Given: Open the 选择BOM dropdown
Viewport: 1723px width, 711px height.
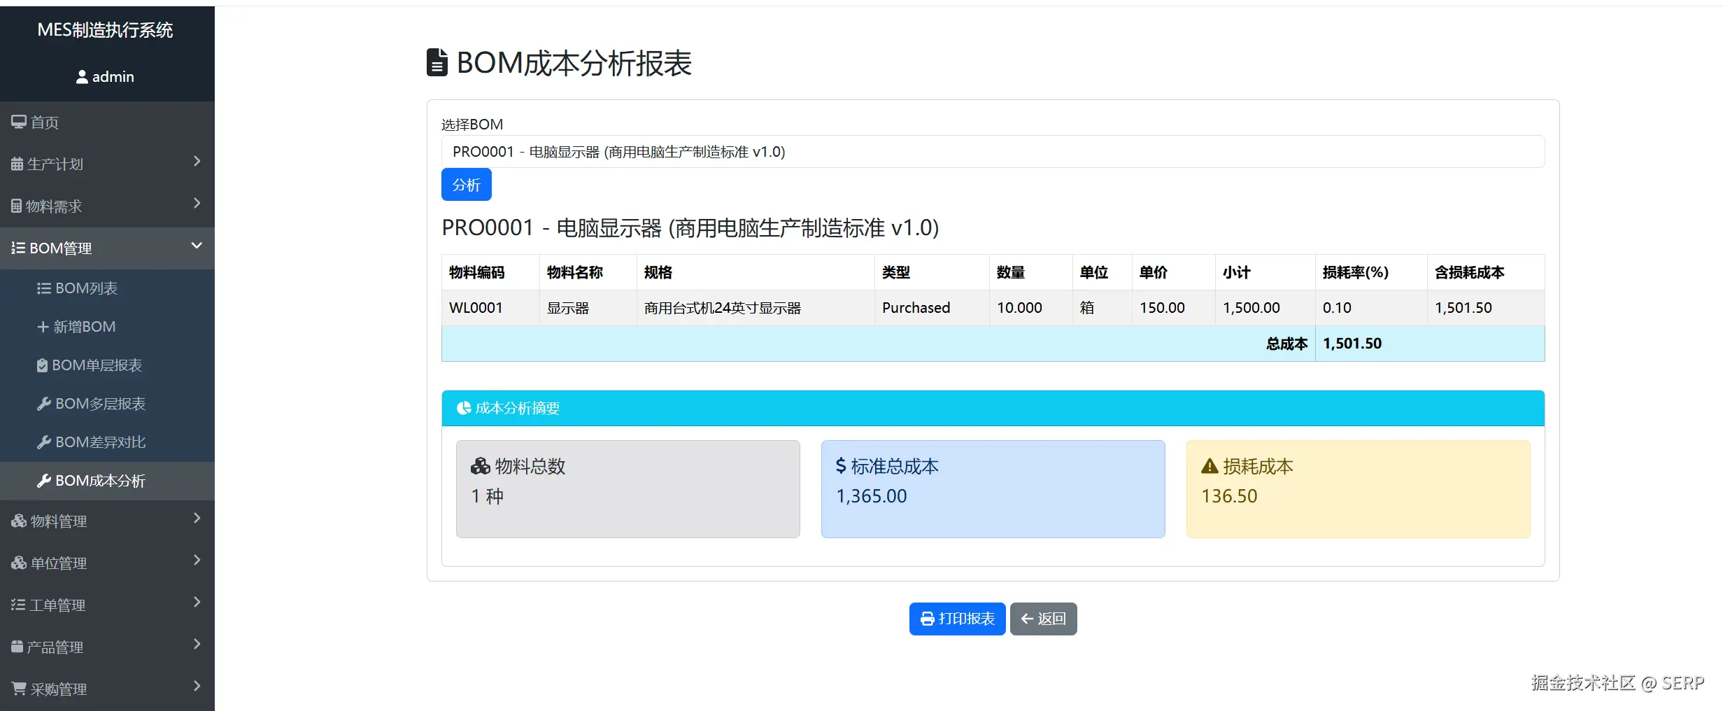Looking at the screenshot, I should (x=993, y=152).
